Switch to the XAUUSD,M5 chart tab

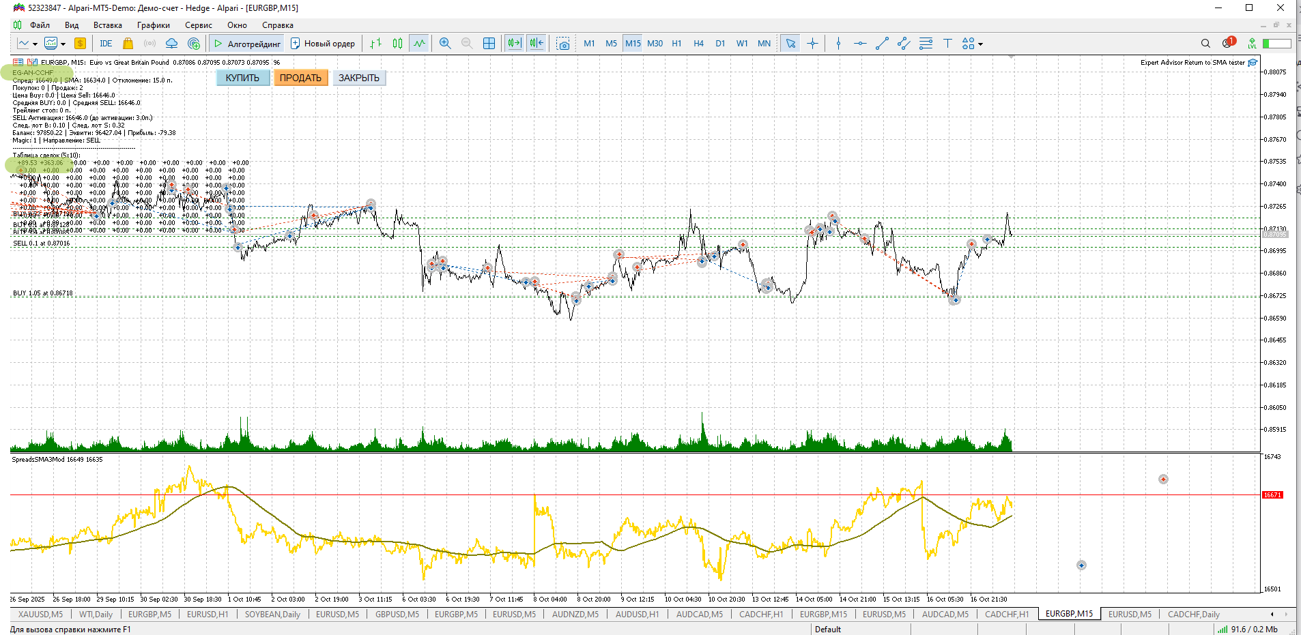[x=40, y=615]
